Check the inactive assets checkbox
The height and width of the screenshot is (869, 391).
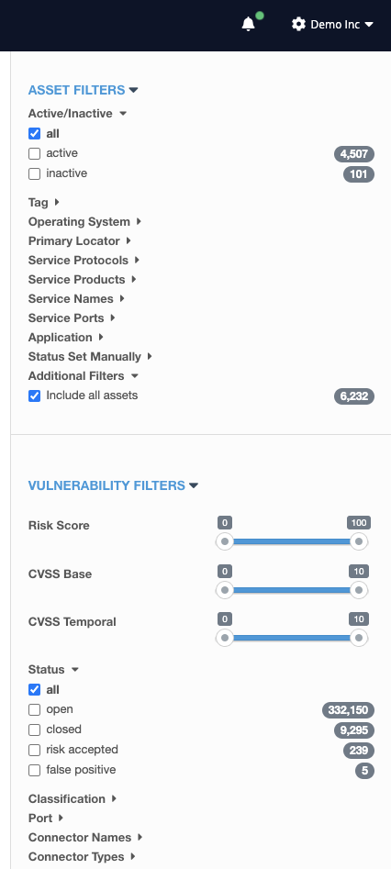point(34,173)
